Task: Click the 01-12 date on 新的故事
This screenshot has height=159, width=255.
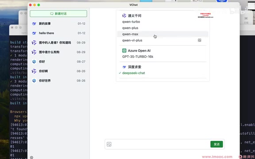Action: pyautogui.click(x=81, y=24)
